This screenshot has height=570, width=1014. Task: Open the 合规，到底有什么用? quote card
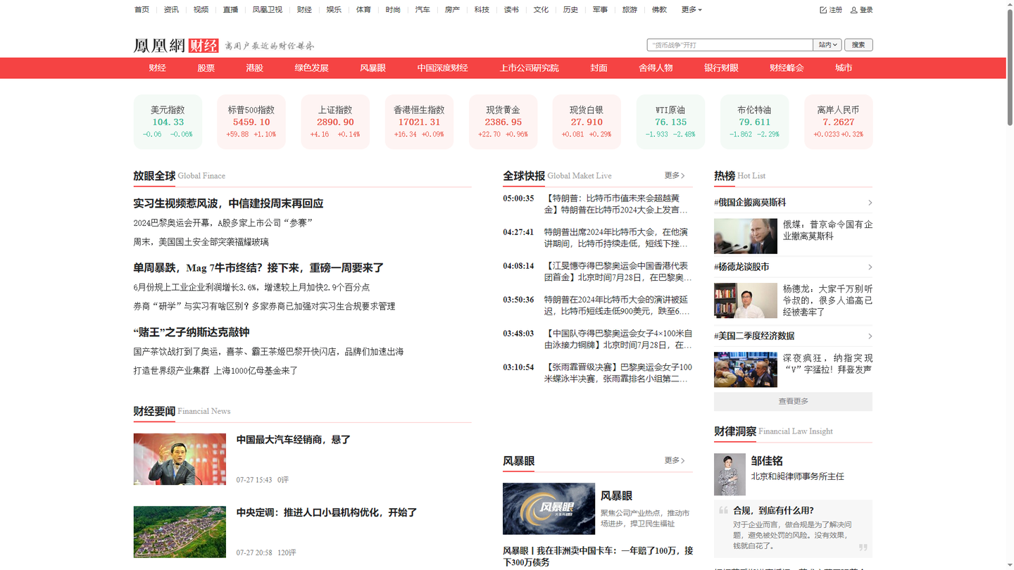coord(793,528)
